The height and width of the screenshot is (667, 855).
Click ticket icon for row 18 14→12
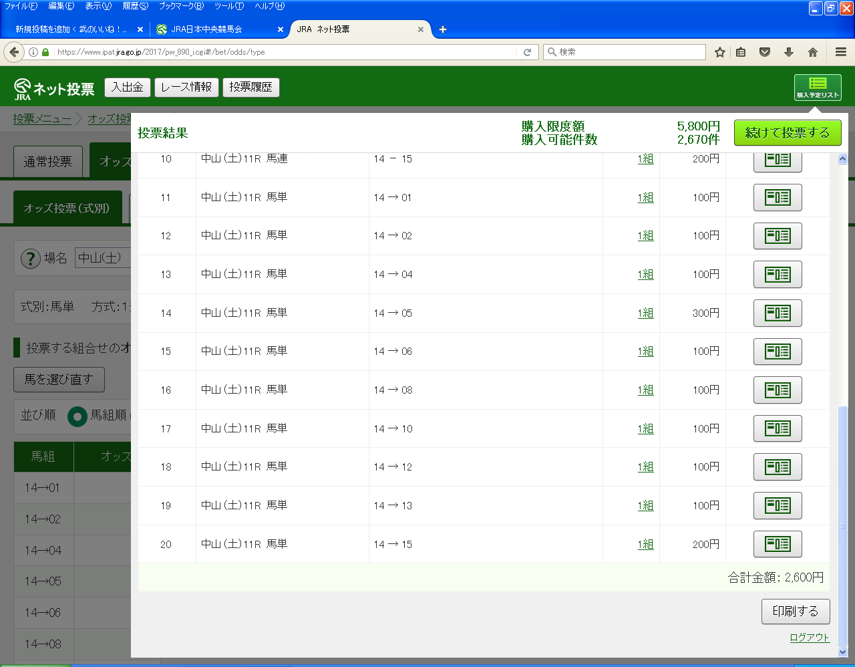tap(778, 467)
